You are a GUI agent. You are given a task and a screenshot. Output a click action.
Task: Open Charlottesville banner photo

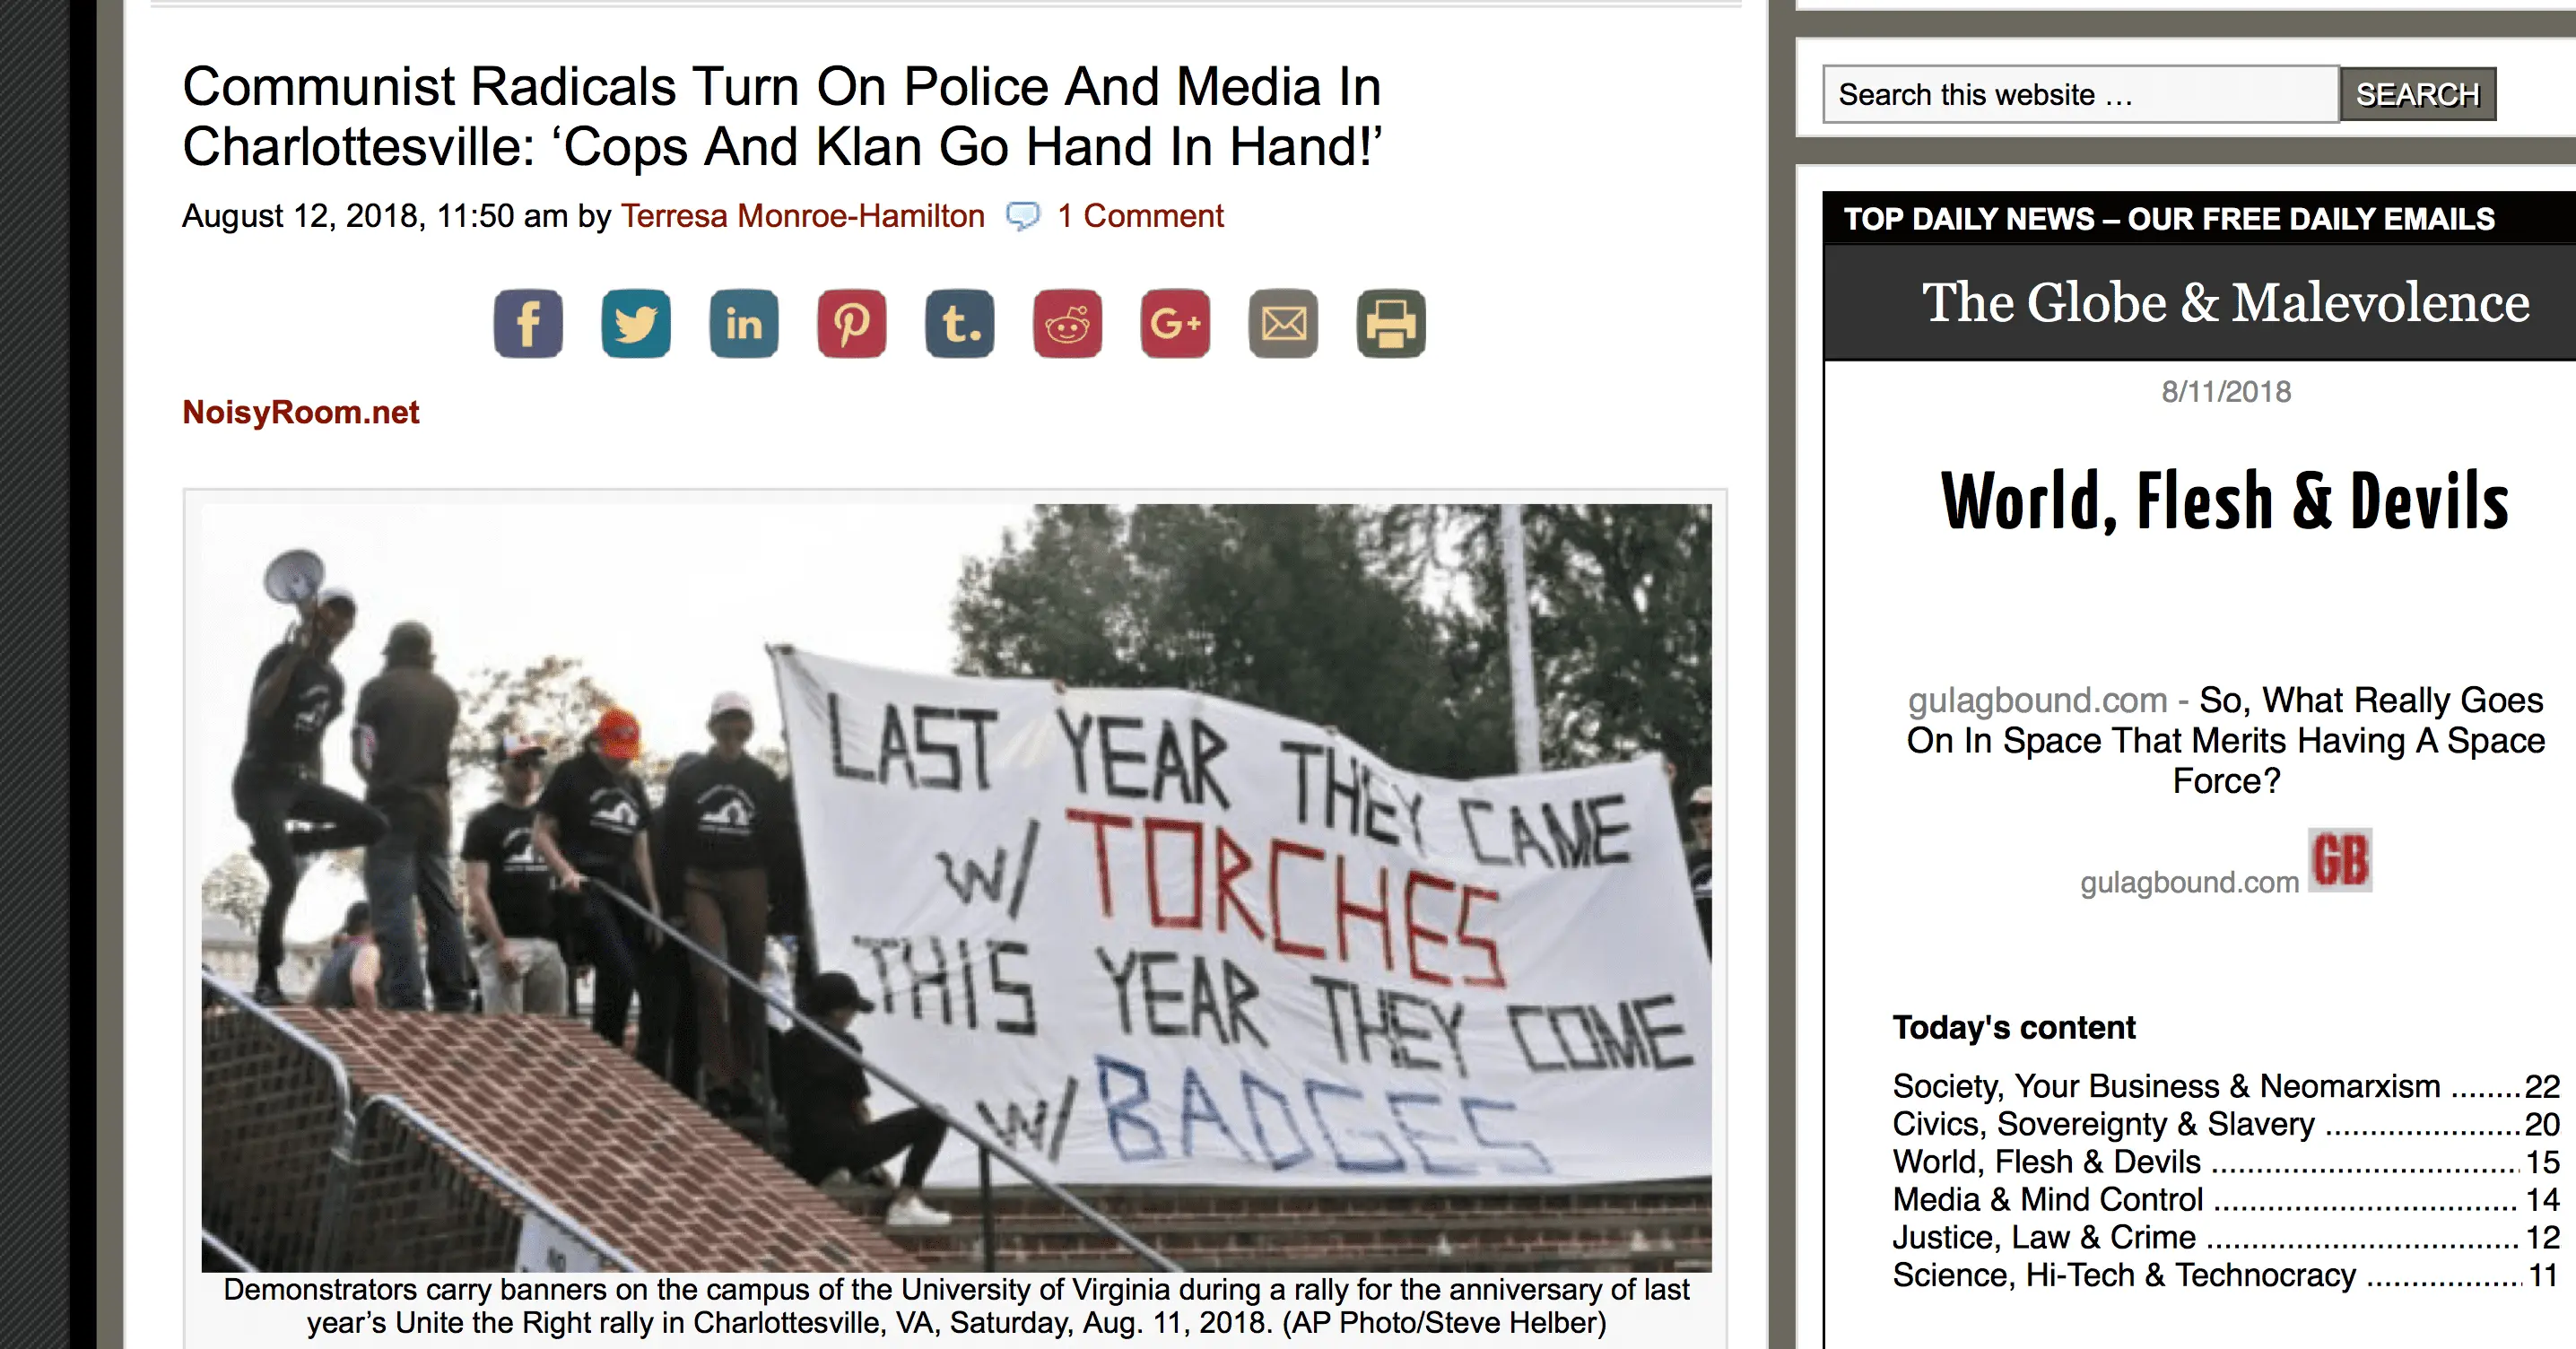956,887
